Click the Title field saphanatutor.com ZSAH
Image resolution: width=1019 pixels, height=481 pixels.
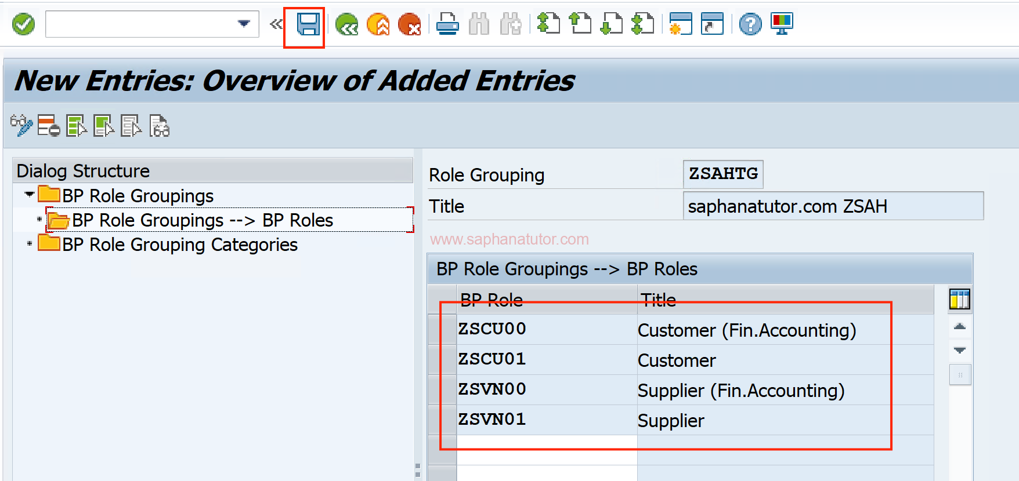pyautogui.click(x=833, y=206)
